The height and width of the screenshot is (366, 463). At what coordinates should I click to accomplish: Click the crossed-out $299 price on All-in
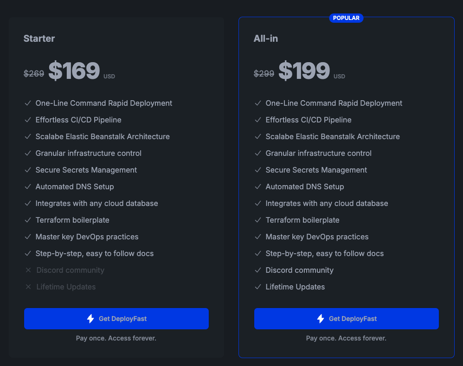point(264,73)
